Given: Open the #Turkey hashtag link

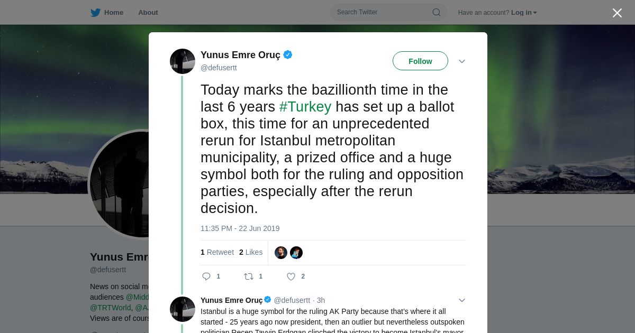Looking at the screenshot, I should coord(305,107).
